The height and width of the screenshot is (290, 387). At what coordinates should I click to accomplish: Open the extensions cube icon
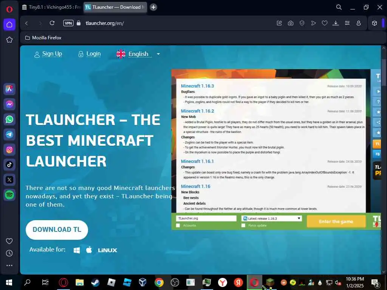tap(375, 23)
